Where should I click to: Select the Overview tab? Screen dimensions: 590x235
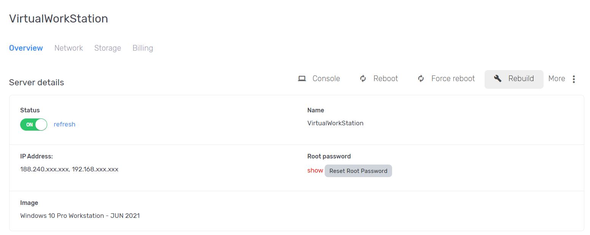coord(26,48)
